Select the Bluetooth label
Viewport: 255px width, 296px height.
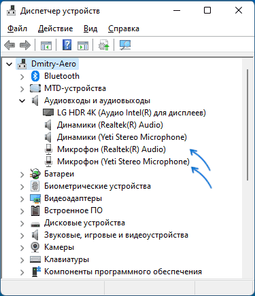pos(62,76)
